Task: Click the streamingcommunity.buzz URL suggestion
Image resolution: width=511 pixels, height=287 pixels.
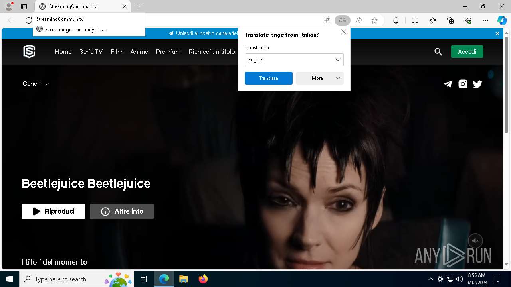Action: [x=89, y=29]
